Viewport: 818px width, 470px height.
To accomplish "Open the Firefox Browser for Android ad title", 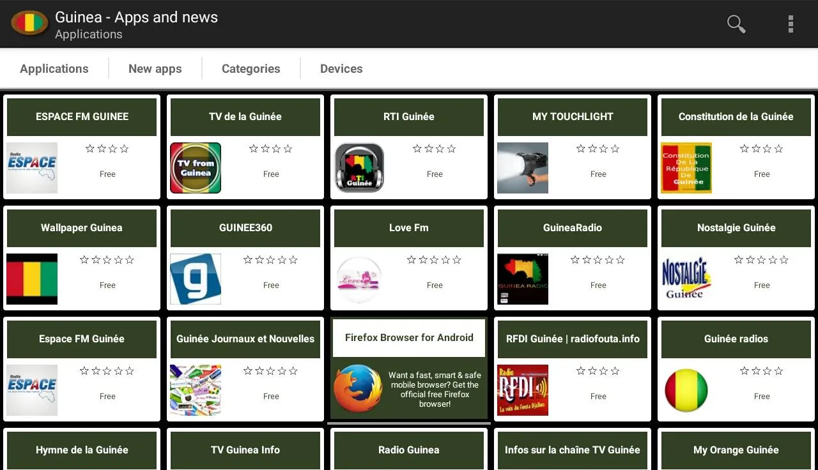I will [x=409, y=338].
